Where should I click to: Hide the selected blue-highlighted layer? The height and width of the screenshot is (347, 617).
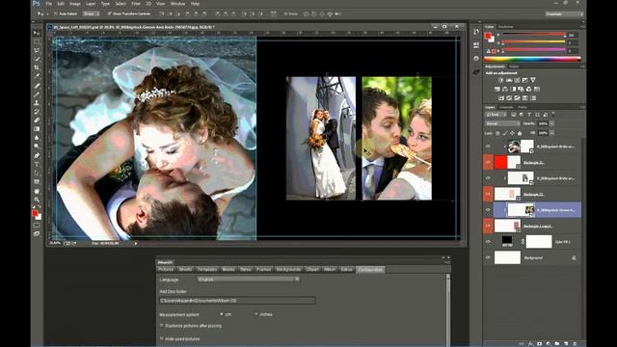point(488,210)
